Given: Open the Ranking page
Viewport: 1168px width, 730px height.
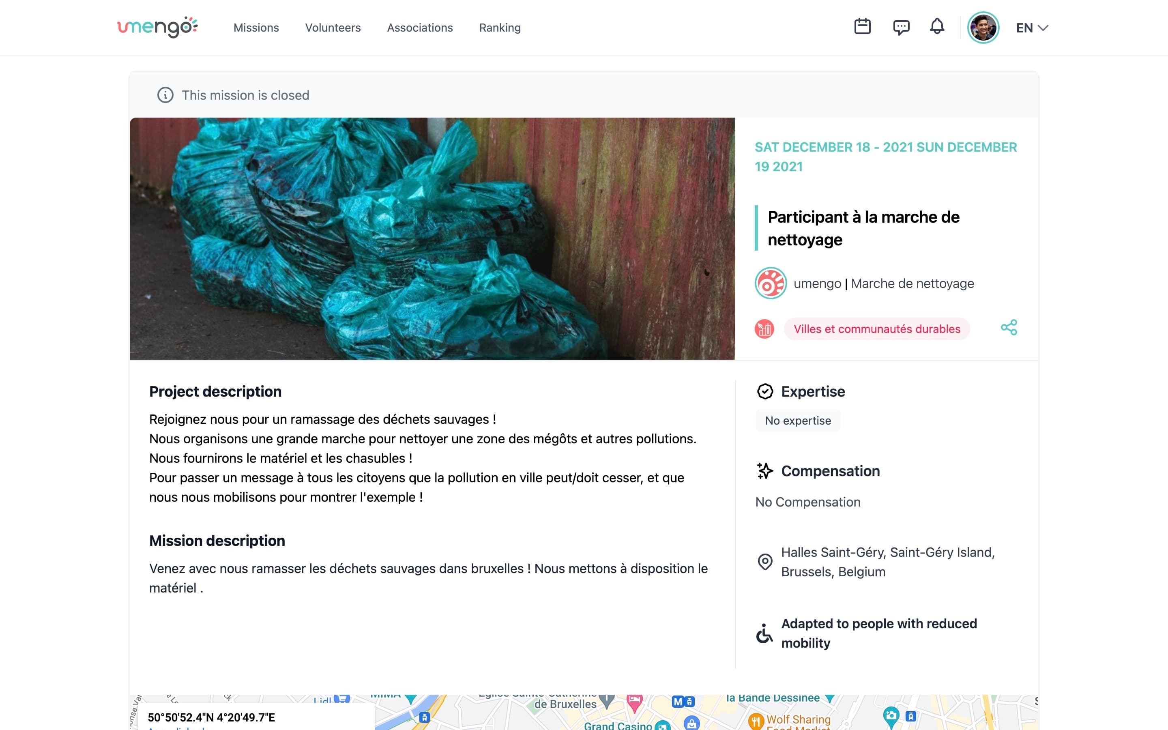Looking at the screenshot, I should 500,28.
